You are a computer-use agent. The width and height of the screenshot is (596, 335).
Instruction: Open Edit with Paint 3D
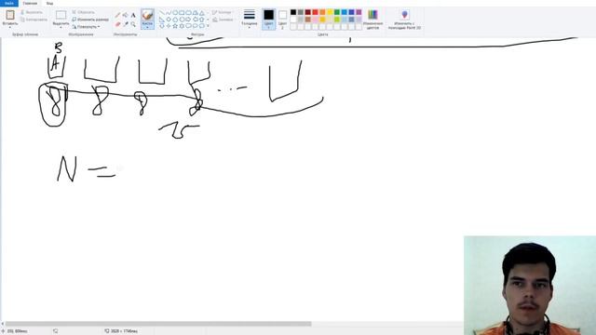[x=404, y=19]
